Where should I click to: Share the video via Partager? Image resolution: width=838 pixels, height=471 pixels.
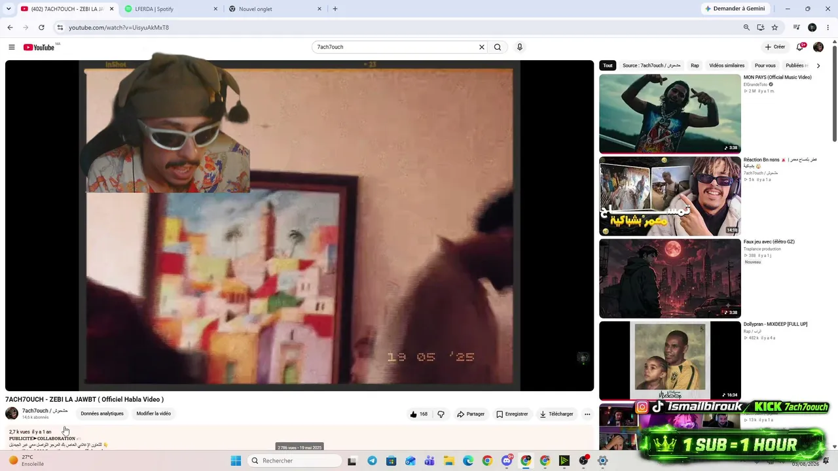click(471, 414)
